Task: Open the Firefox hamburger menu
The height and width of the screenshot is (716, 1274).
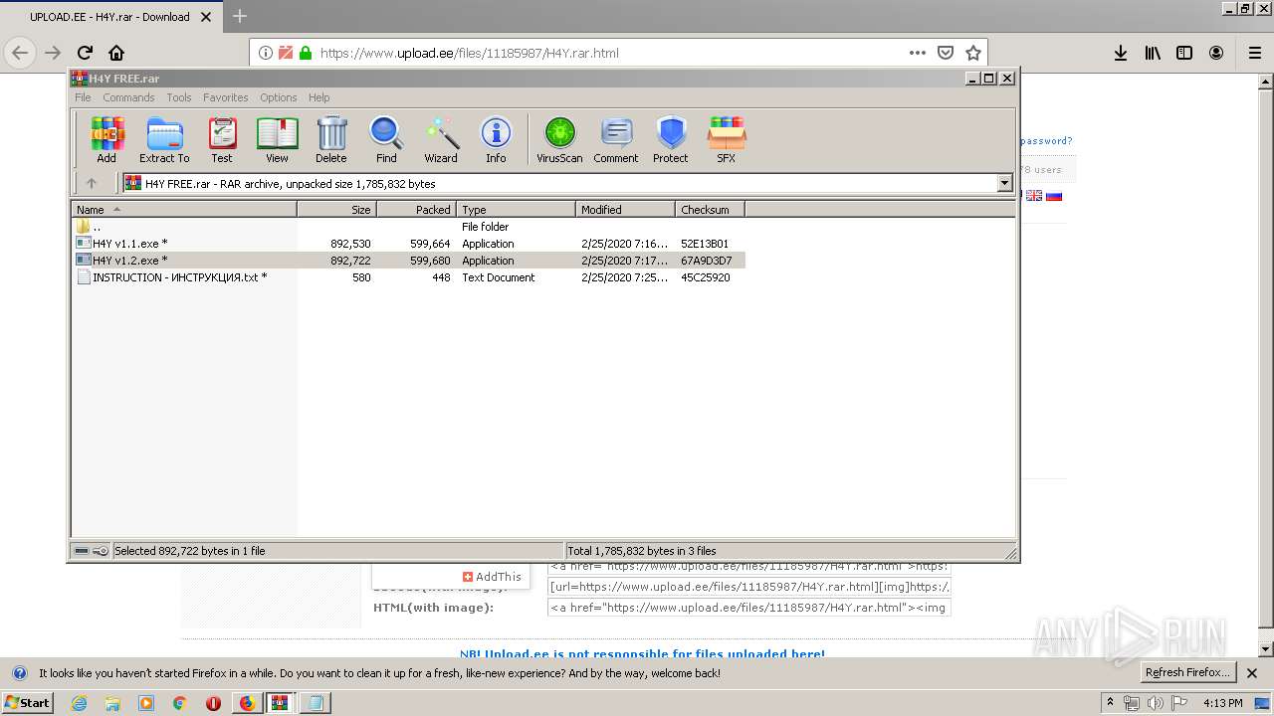Action: [1254, 53]
